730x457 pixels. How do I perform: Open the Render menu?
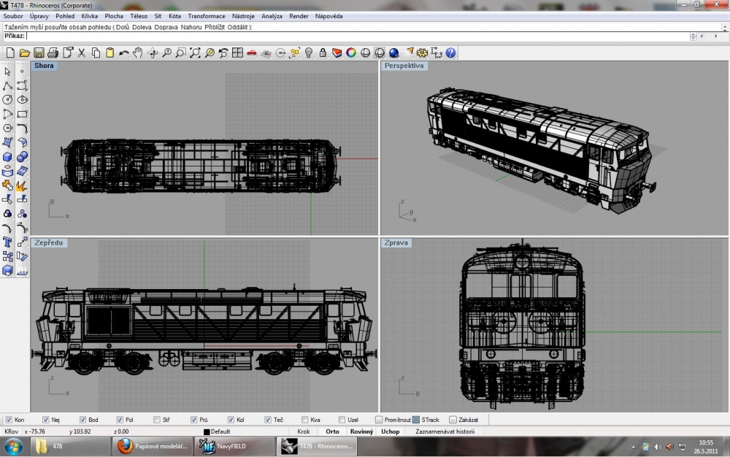[299, 16]
